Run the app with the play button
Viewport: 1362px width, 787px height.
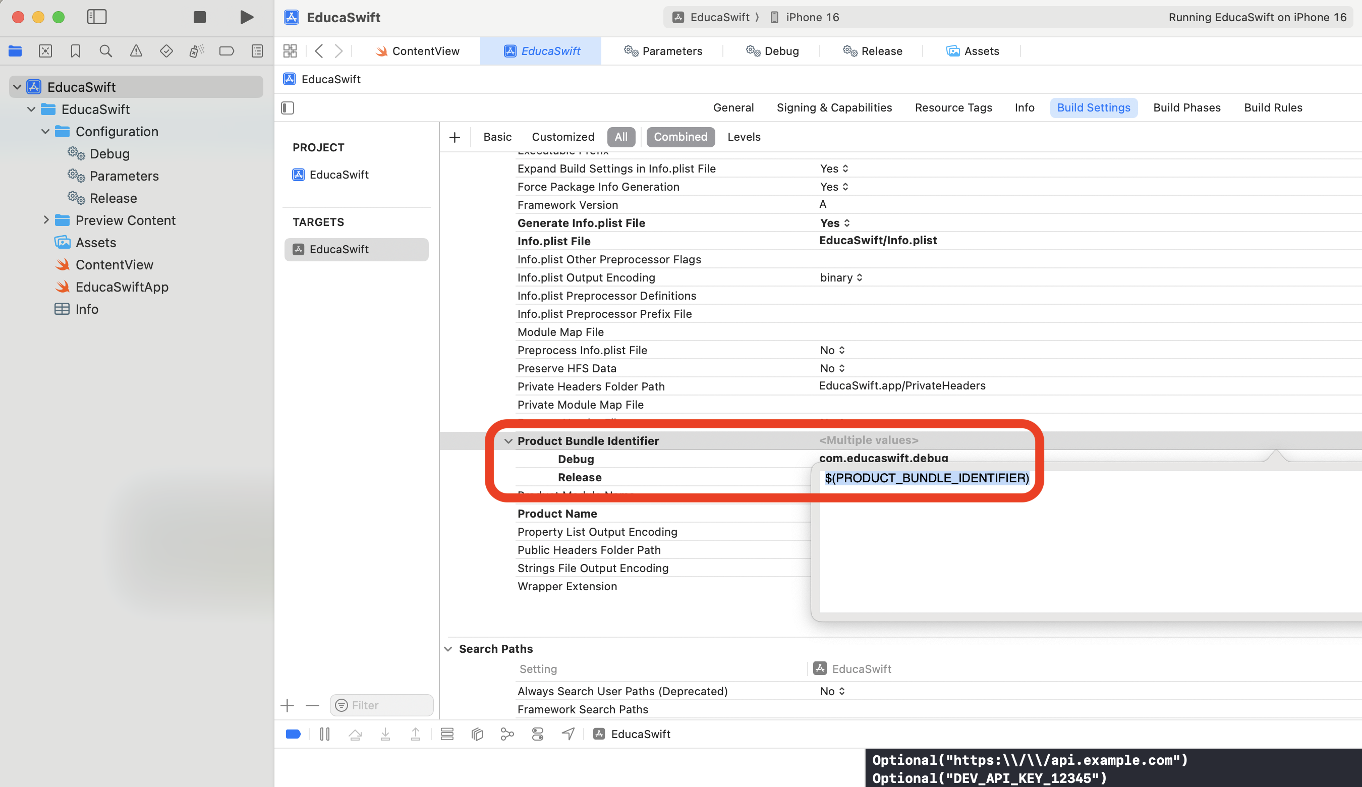(247, 17)
